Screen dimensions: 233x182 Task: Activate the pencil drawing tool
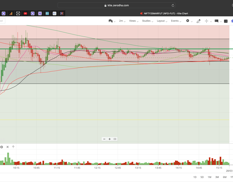tap(198, 21)
